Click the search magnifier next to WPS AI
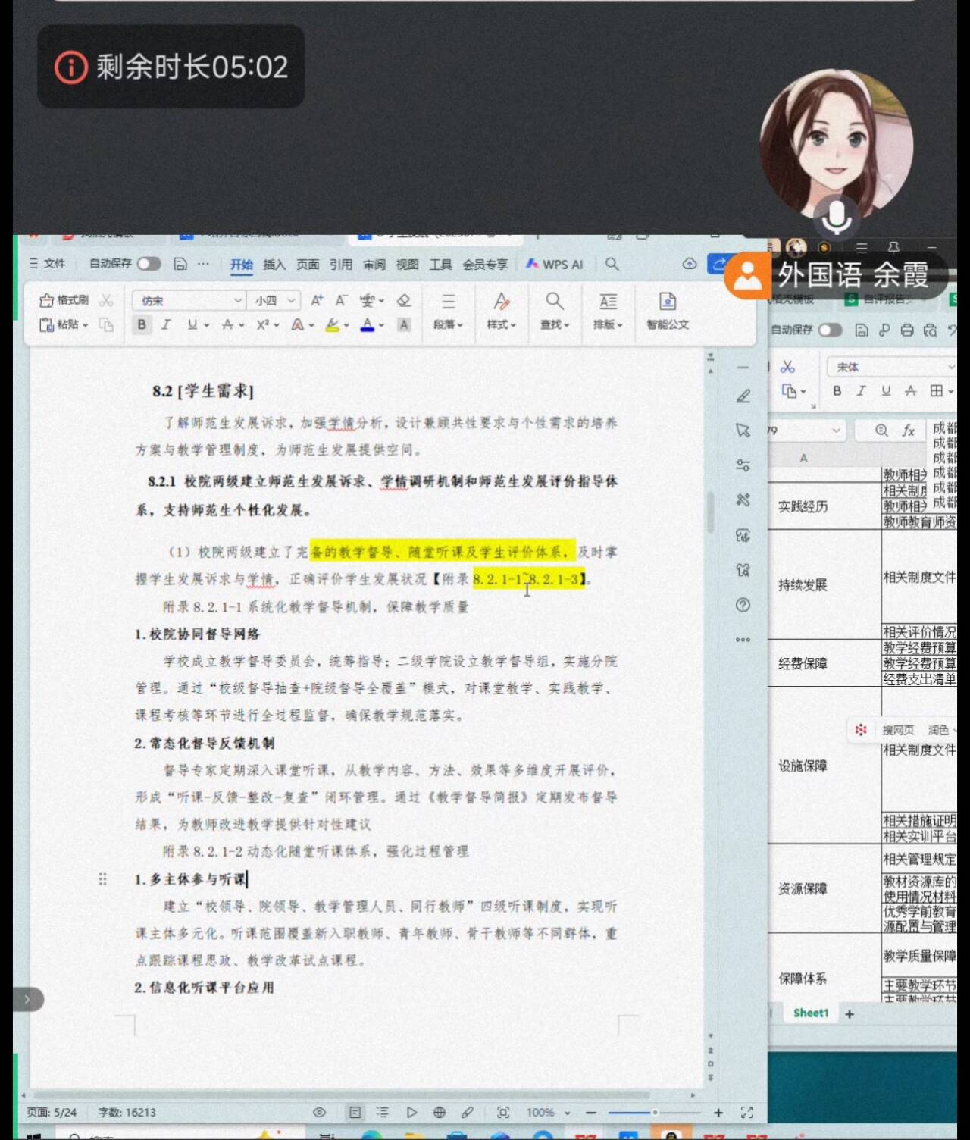Screen dimensions: 970x1140 pyautogui.click(x=612, y=264)
